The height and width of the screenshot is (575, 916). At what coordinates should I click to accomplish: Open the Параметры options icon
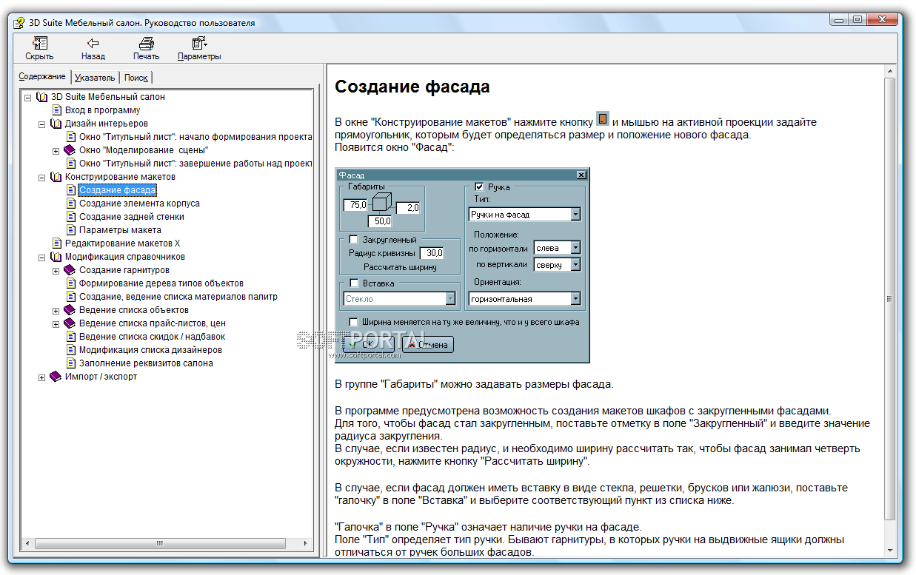(x=199, y=43)
